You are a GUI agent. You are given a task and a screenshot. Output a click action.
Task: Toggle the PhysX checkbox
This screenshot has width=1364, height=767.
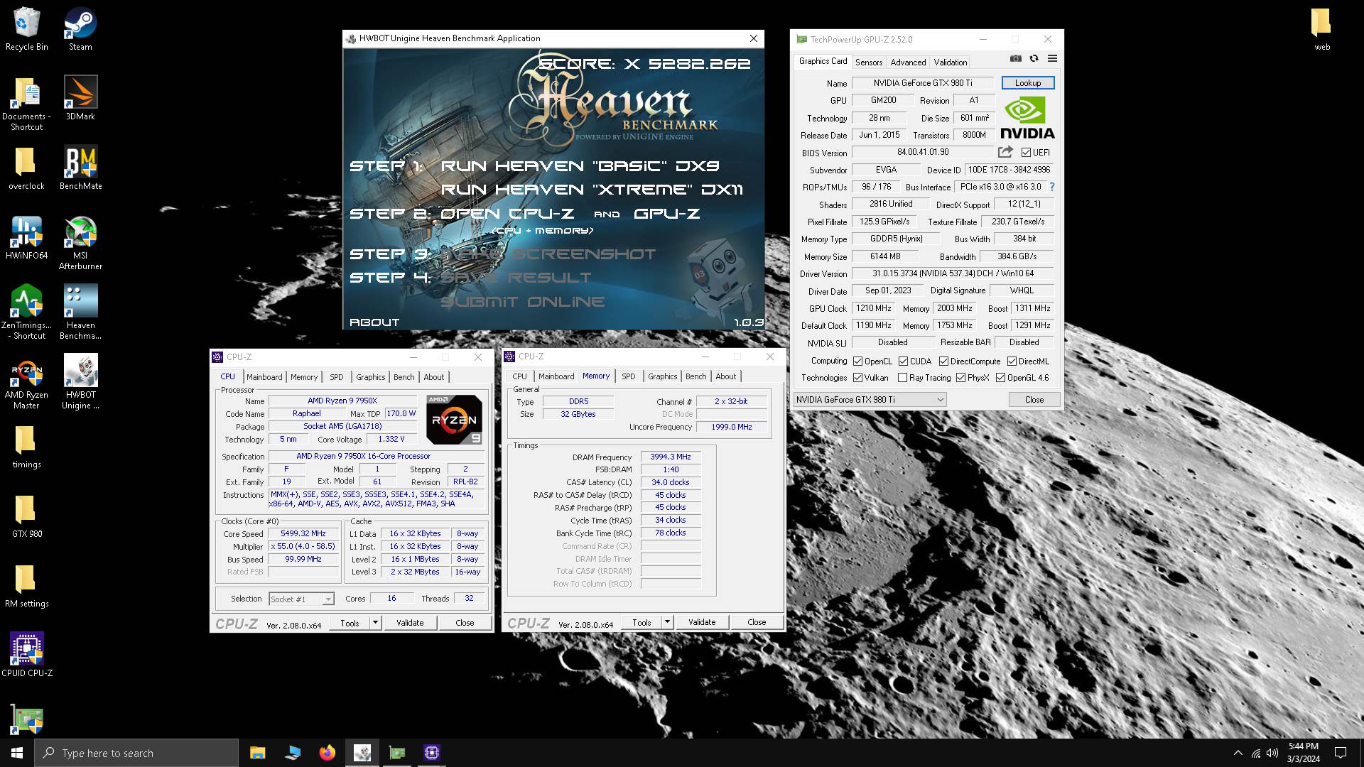tap(960, 378)
